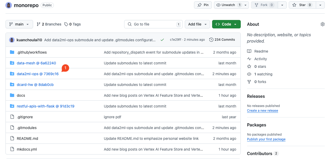View 0 forks link

click(x=256, y=82)
